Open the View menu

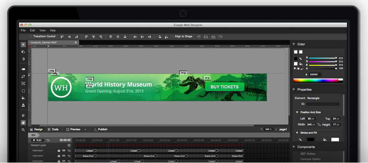pos(43,30)
